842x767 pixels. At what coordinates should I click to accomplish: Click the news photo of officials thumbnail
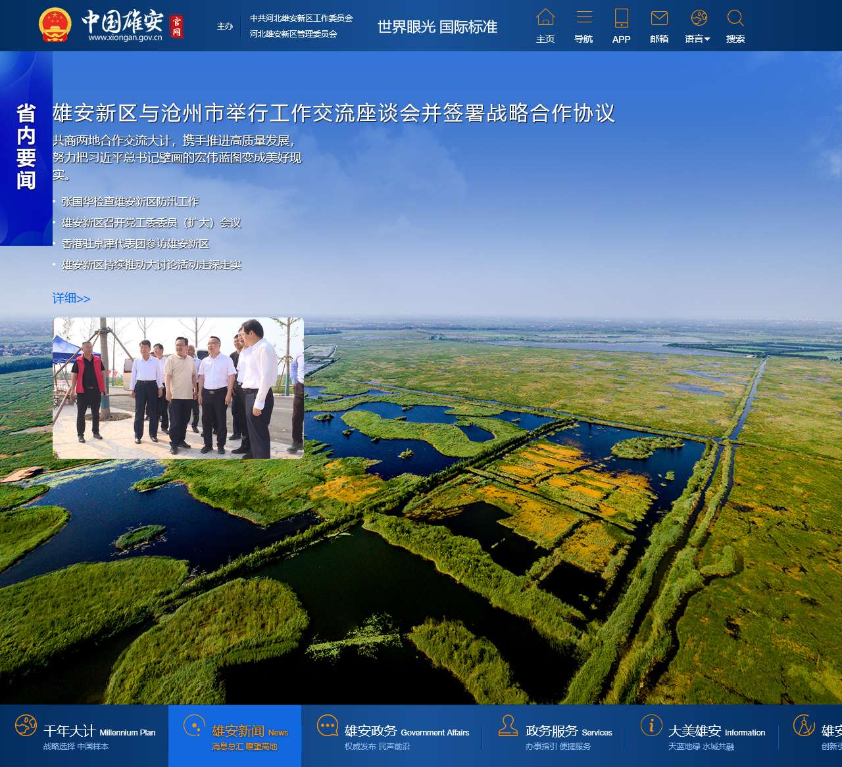tap(178, 388)
